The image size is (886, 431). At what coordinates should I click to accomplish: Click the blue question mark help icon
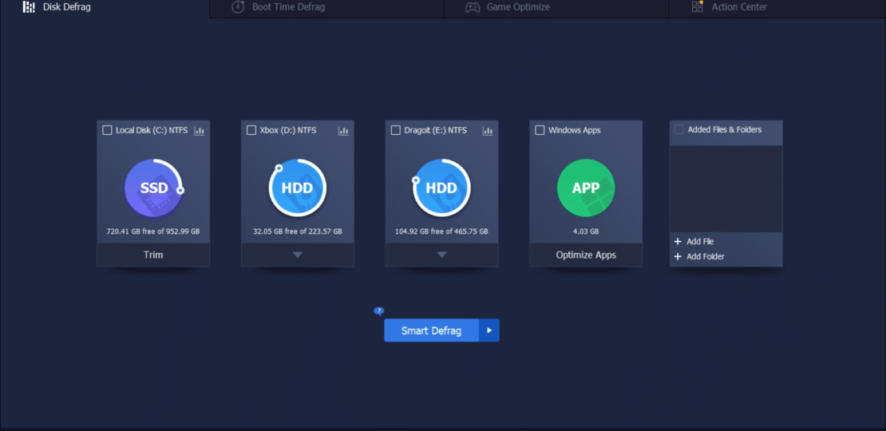379,311
